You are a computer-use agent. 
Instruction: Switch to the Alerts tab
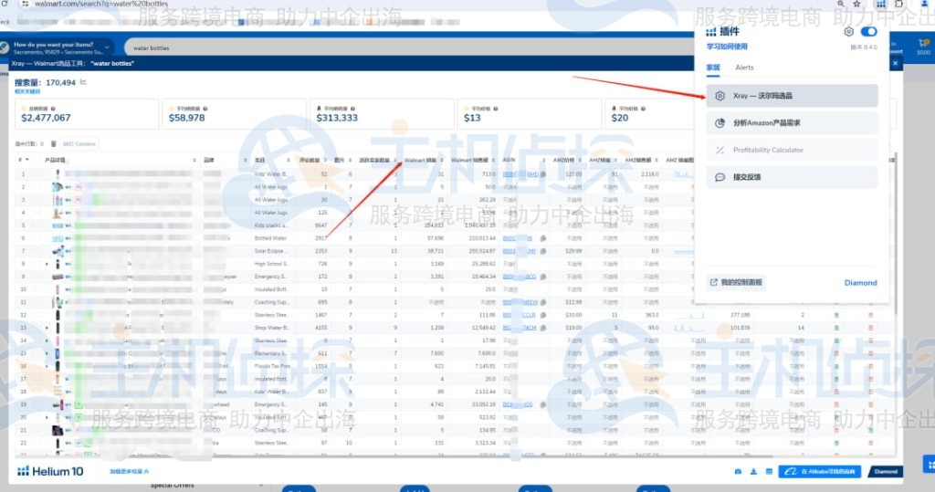744,68
